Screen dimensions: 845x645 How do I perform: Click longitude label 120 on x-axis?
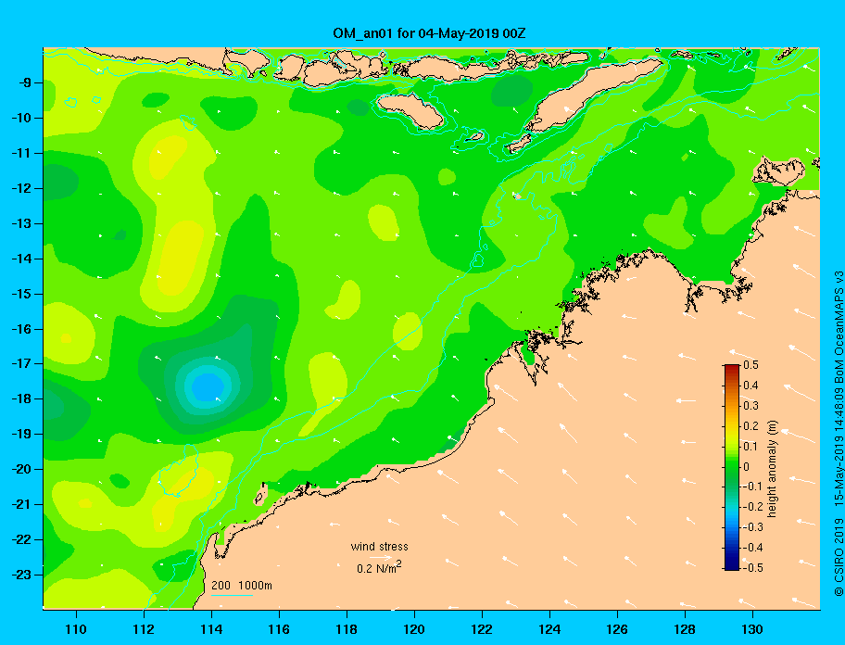(x=414, y=629)
